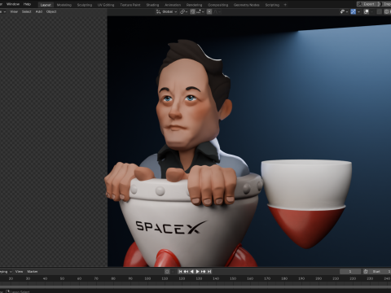Open the Help menu
Viewport: 391px width, 293px height.
point(27,4)
